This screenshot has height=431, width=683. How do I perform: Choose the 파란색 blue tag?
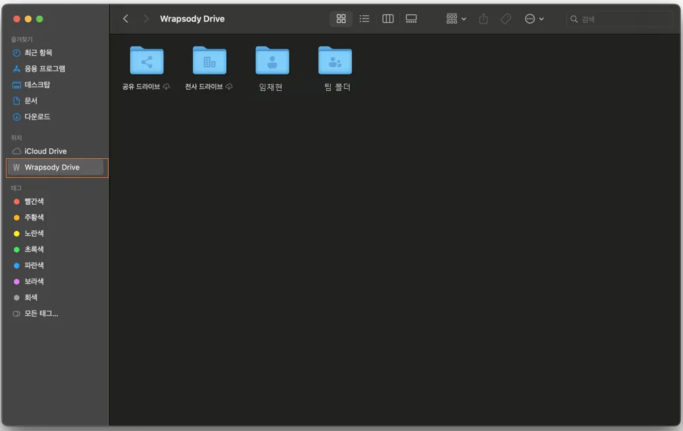tap(56, 266)
